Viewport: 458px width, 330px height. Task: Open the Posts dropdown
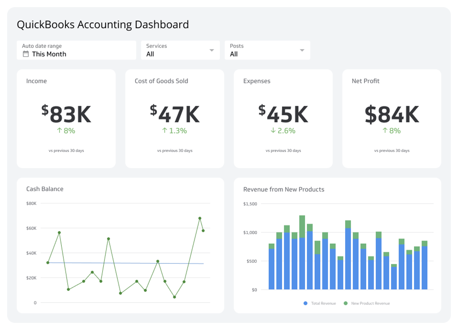tap(302, 50)
